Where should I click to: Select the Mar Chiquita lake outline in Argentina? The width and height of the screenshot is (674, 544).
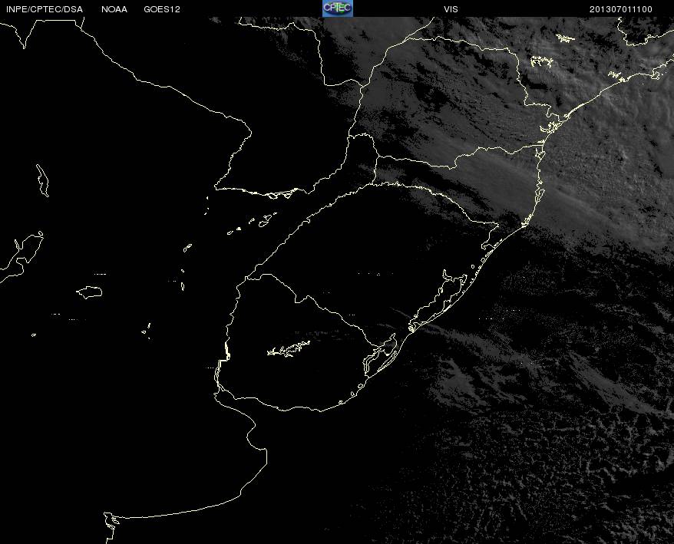pyautogui.click(x=90, y=292)
